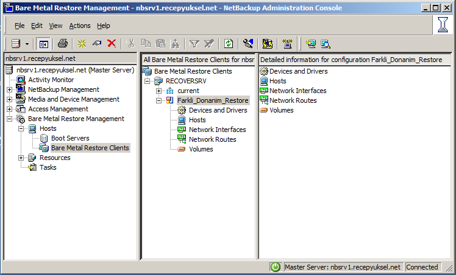Click the monitor with magnifier icon

(326, 44)
